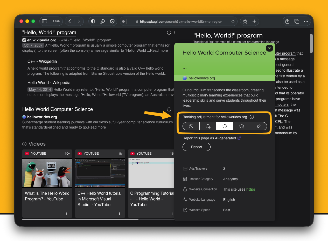328x241 pixels.
Task: Open the gear settings icon in toolbar
Action: 112,21
